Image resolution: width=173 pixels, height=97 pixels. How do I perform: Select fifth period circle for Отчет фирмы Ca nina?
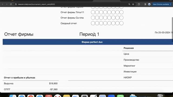pos(109,18)
